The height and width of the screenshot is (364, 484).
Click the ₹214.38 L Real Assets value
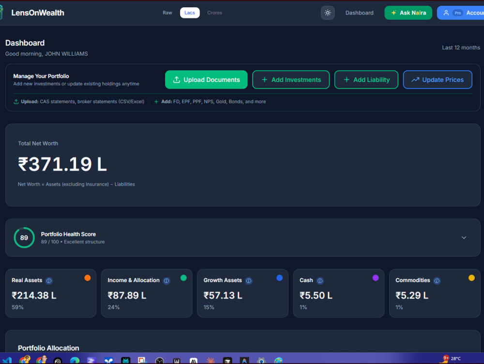34,295
